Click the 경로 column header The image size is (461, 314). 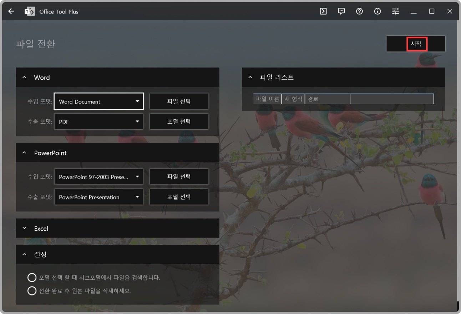click(328, 99)
